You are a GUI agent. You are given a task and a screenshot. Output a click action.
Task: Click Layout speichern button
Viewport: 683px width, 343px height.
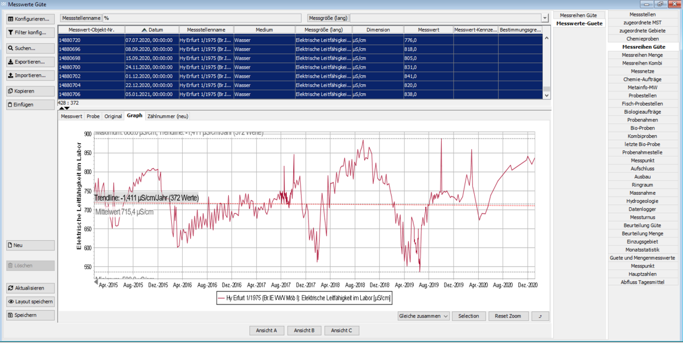pos(30,302)
